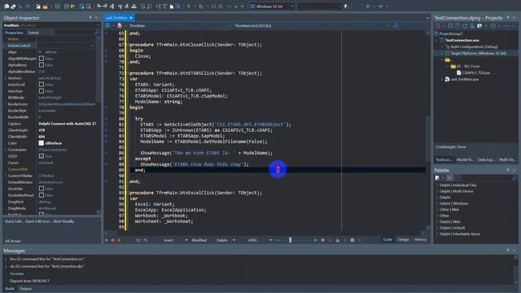This screenshot has width=521, height=293.
Task: Switch to the Design tab
Action: (403, 239)
